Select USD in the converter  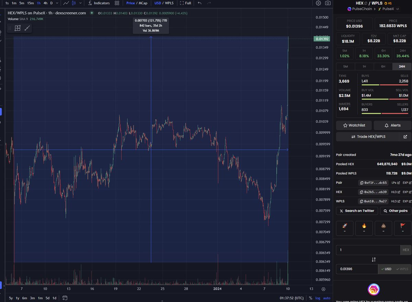[x=386, y=269]
